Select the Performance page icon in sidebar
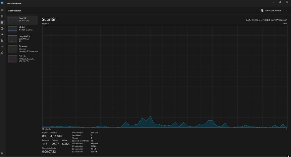This screenshot has width=291, height=157. click(x=2, y=22)
